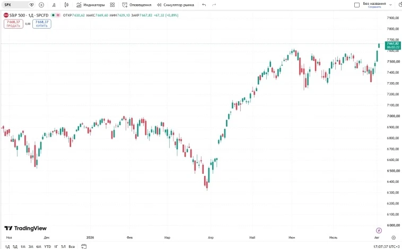This screenshot has height=249, width=402.
Task: Toggle the green market status dot
Action: (53, 15)
